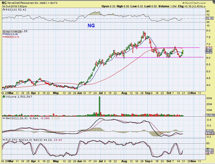215x164 pixels.
Task: Click the Nov label on the bottom date axis
Action: click(x=193, y=161)
